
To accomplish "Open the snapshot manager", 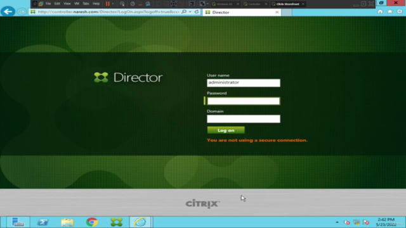I will point(148,4).
